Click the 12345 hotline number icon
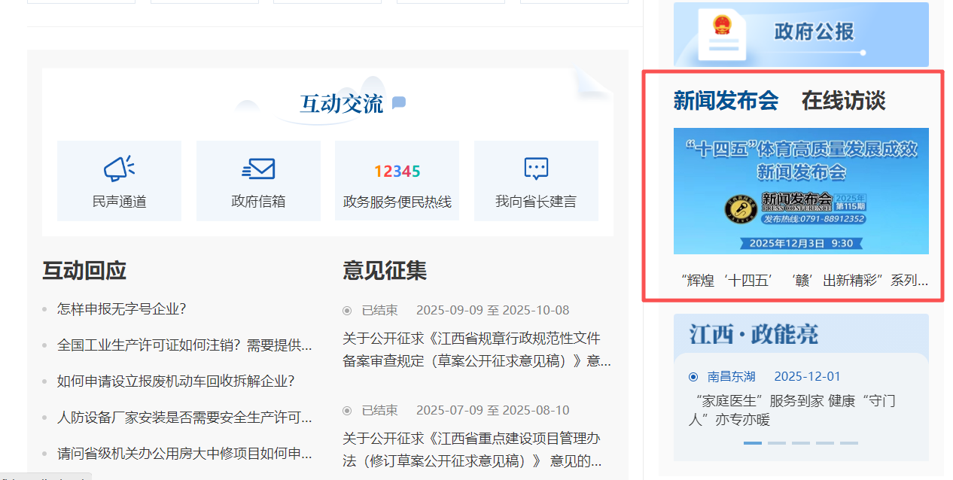This screenshot has width=953, height=480. (397, 171)
